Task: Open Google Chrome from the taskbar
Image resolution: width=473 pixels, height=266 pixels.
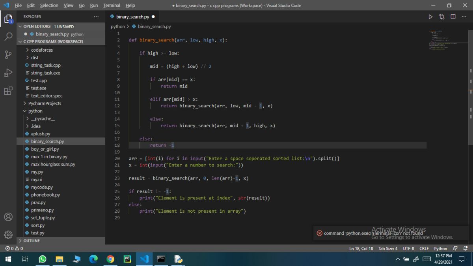Action: 110,259
